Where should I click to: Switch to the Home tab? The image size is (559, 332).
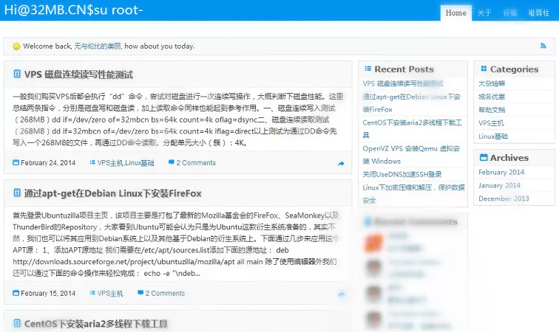[455, 13]
